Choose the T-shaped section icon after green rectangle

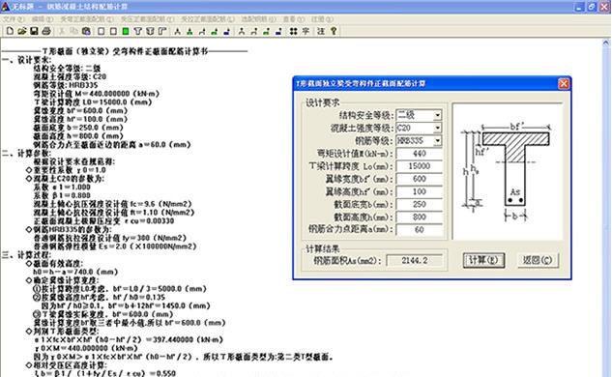point(137,31)
